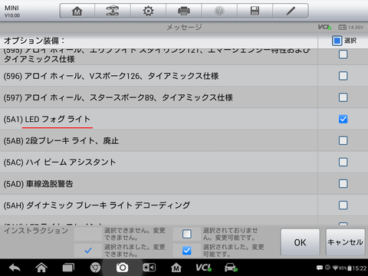Tap the インストラクション label
Image resolution: width=368 pixels, height=276 pixels.
click(x=36, y=231)
